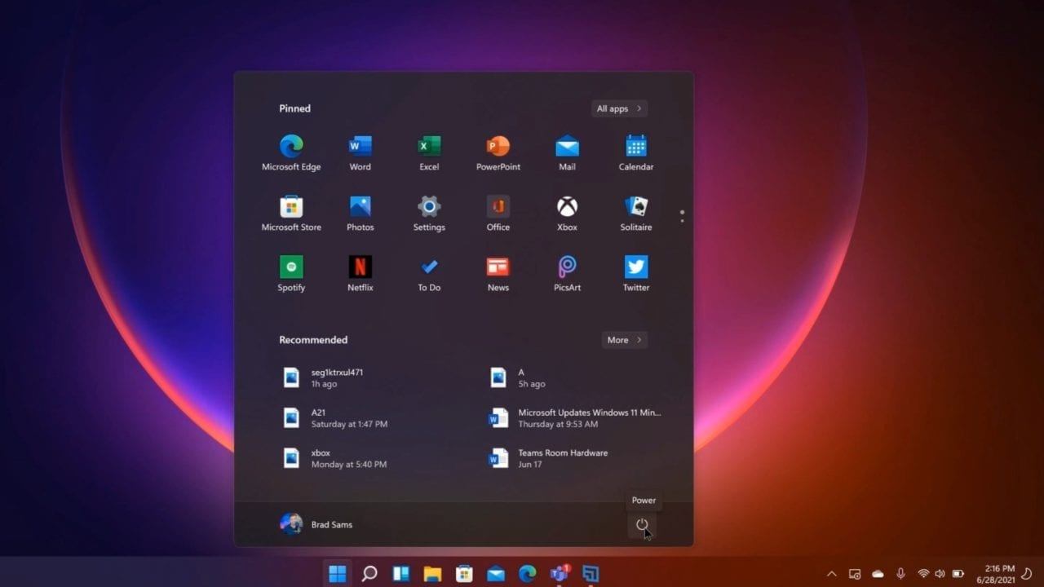The image size is (1044, 587).
Task: Start the Solitaire game
Action: pos(636,213)
